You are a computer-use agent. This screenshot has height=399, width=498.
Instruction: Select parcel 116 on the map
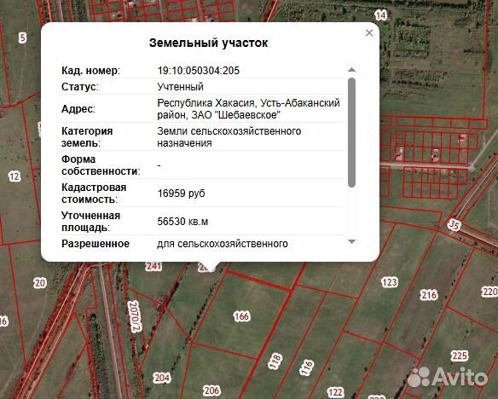(x=306, y=367)
